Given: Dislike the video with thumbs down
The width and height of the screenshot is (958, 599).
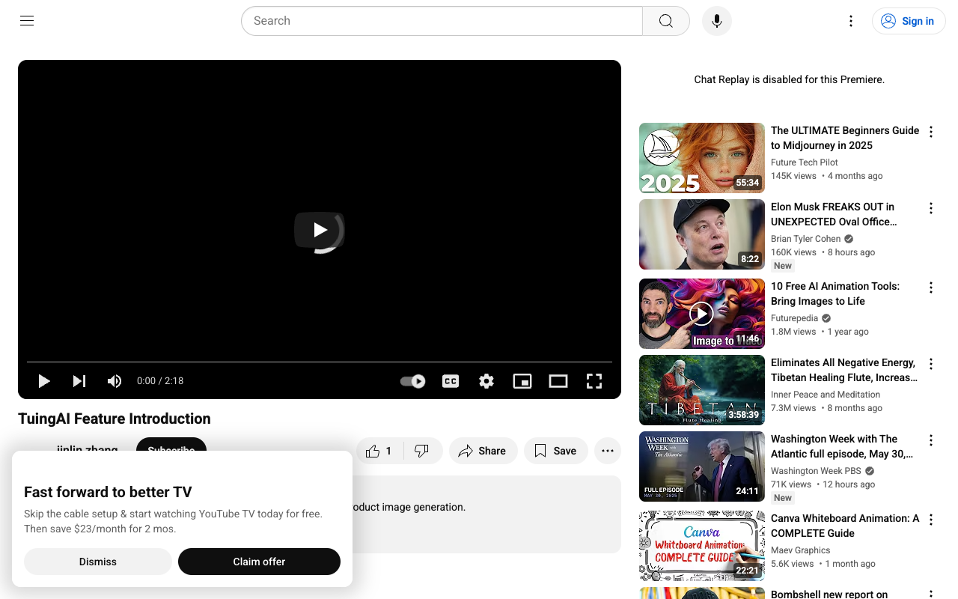Looking at the screenshot, I should (422, 451).
